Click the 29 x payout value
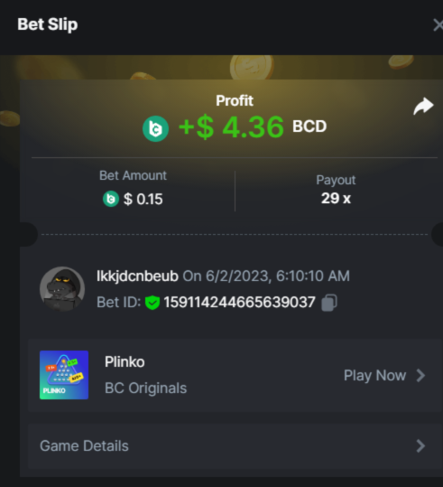The width and height of the screenshot is (443, 487). pyautogui.click(x=336, y=198)
